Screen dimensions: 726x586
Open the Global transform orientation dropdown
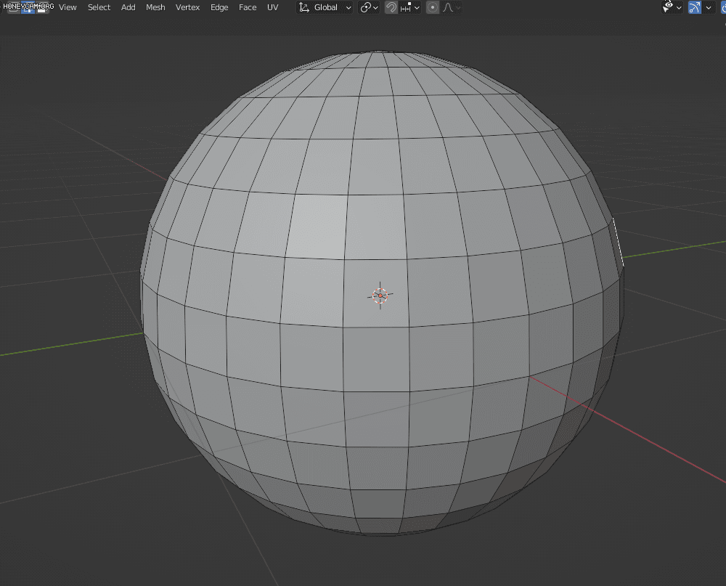pos(325,7)
